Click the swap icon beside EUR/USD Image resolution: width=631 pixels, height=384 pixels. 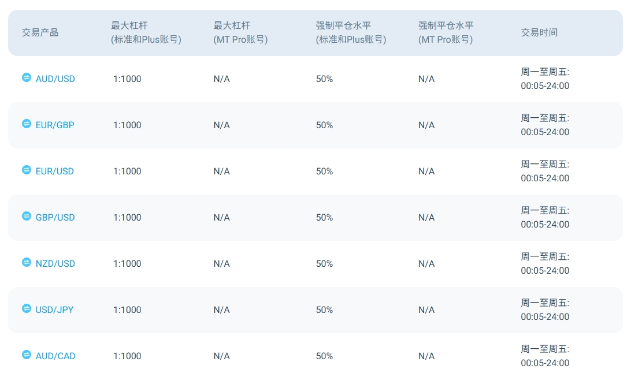(27, 170)
